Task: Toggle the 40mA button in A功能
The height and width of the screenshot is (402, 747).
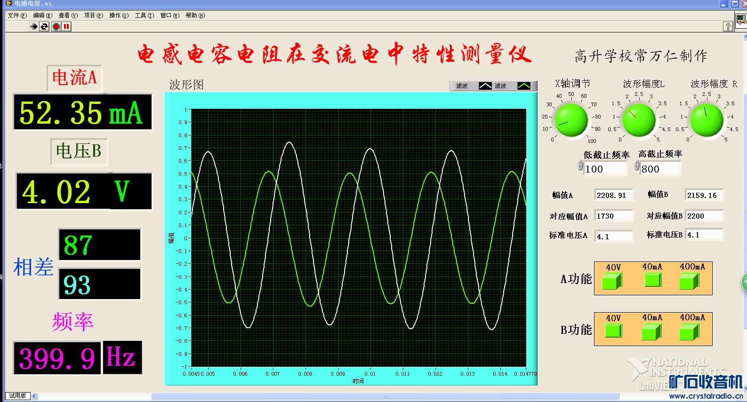Action: pos(652,280)
